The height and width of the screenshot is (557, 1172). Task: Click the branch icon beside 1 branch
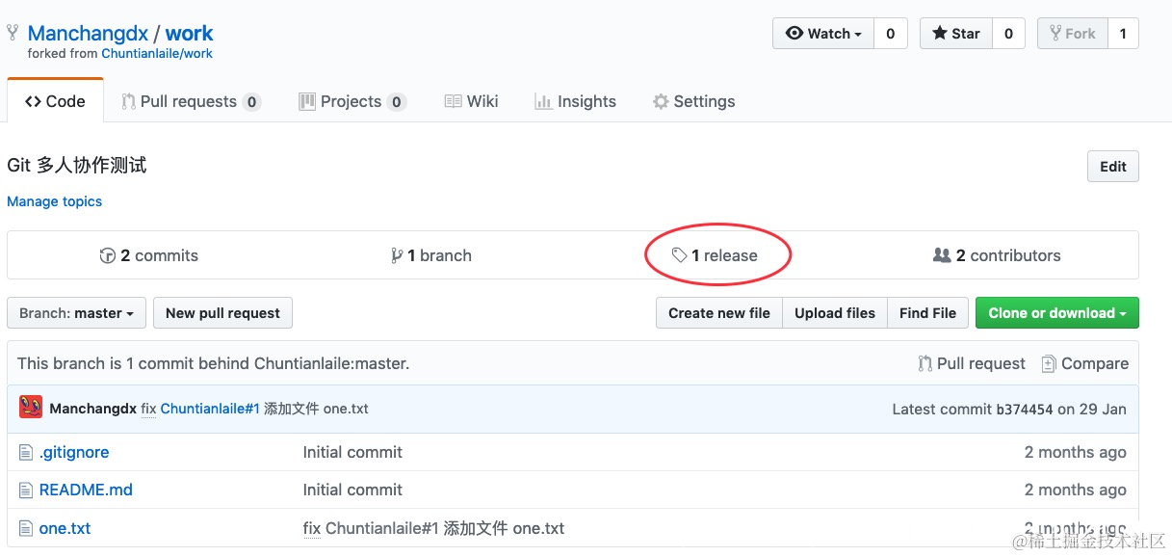coord(397,255)
